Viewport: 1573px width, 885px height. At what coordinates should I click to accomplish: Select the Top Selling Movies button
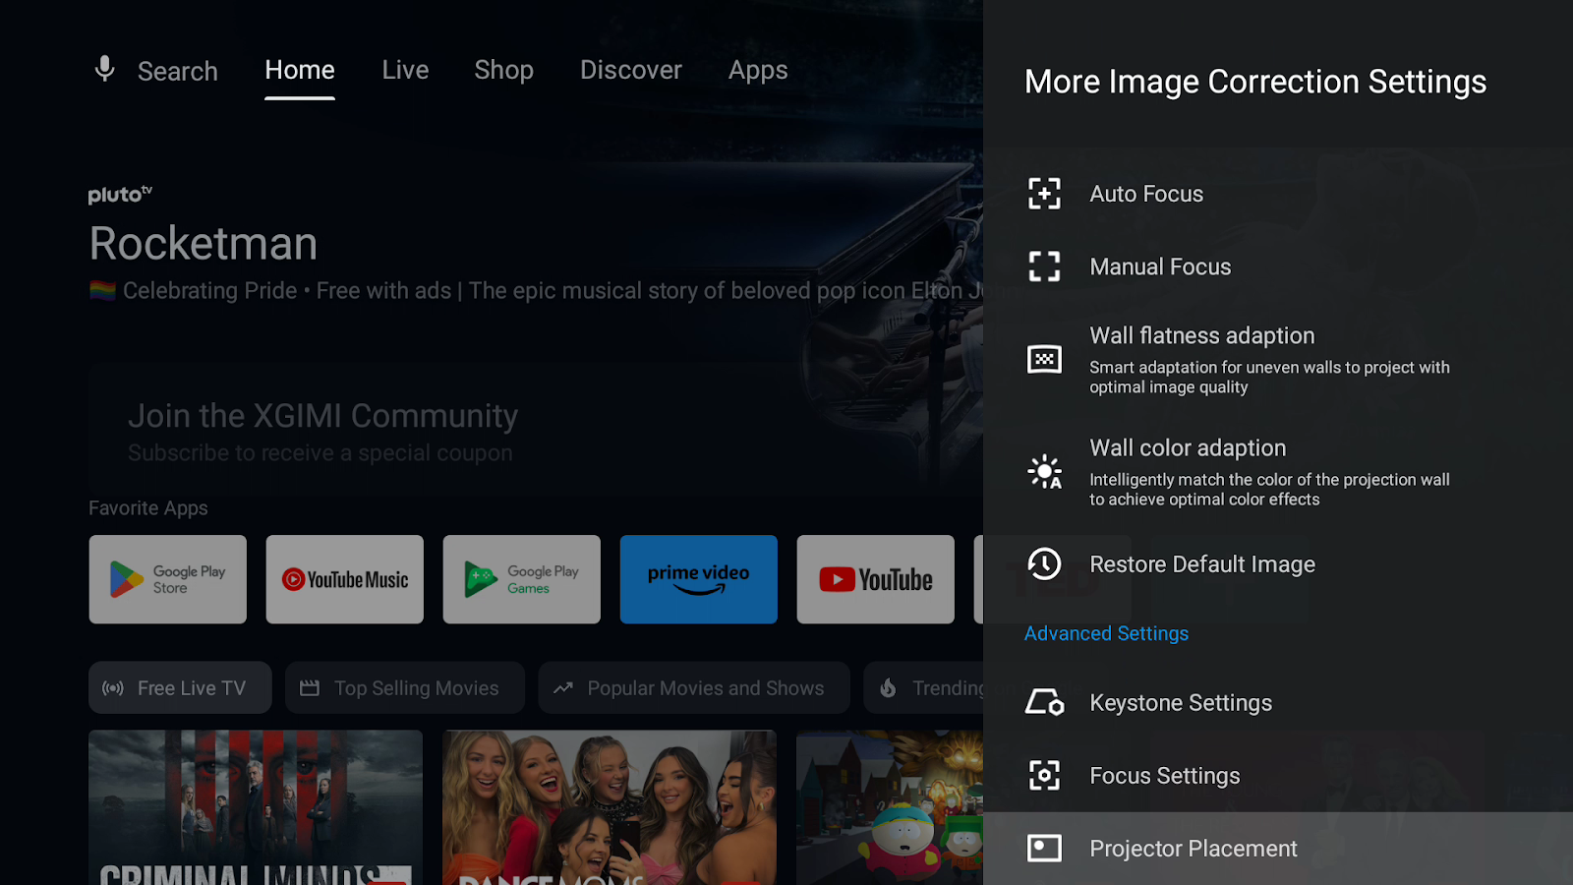click(404, 688)
